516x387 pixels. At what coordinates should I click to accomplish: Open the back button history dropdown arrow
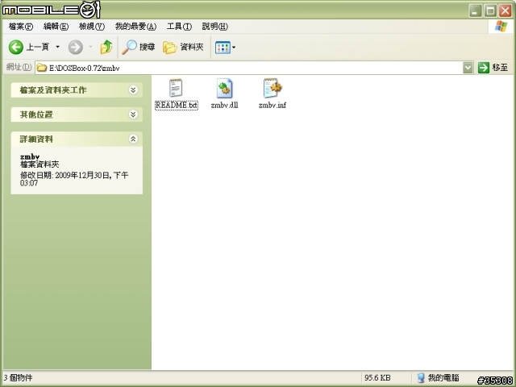57,47
